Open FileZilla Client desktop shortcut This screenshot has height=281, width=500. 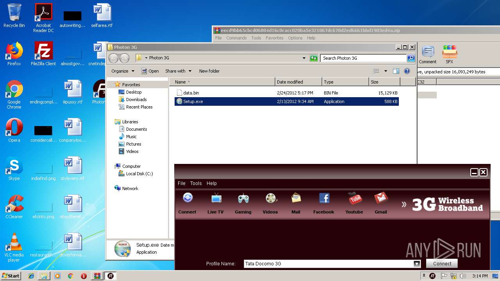(x=43, y=54)
